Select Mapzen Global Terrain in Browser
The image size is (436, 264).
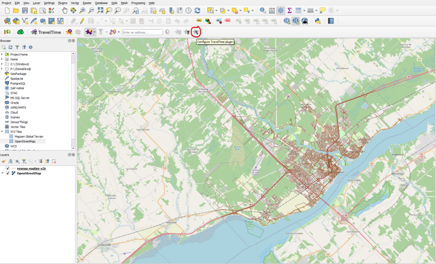tap(29, 136)
